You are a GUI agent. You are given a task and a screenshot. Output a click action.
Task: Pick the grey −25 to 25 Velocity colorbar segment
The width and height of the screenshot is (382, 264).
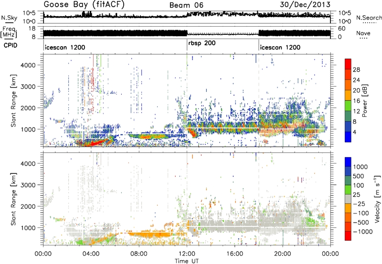point(348,199)
